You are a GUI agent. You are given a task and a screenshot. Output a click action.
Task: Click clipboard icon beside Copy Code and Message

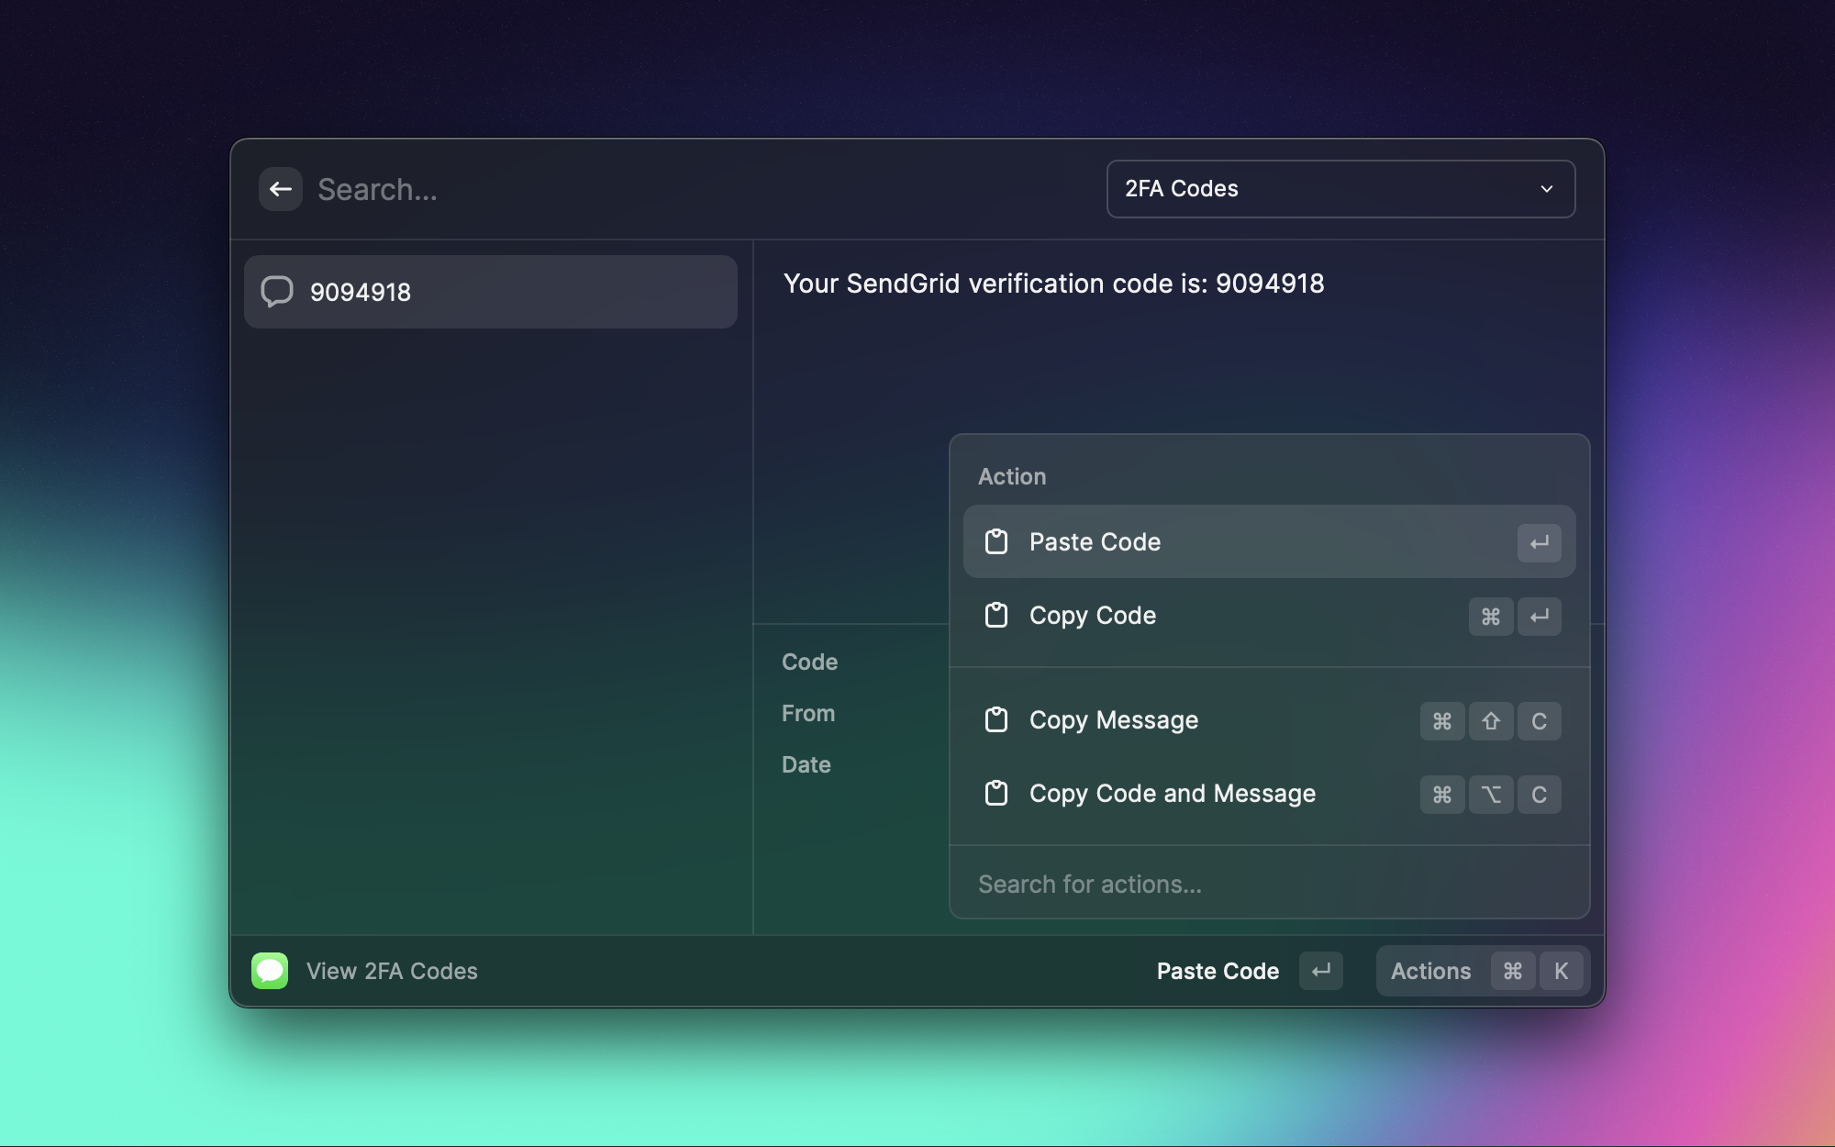996,793
